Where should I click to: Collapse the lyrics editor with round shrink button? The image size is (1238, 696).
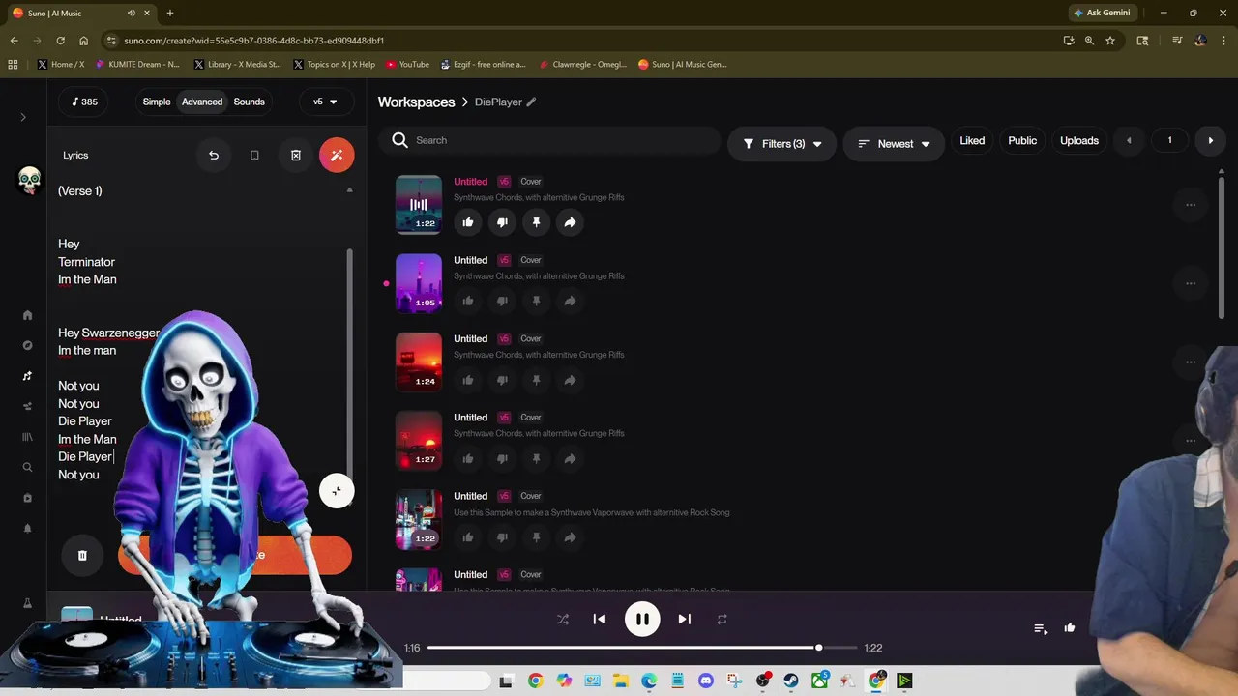(337, 491)
